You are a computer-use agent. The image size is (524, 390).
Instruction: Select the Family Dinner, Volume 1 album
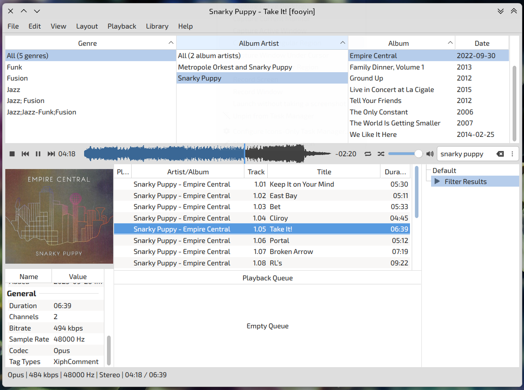pyautogui.click(x=428, y=67)
